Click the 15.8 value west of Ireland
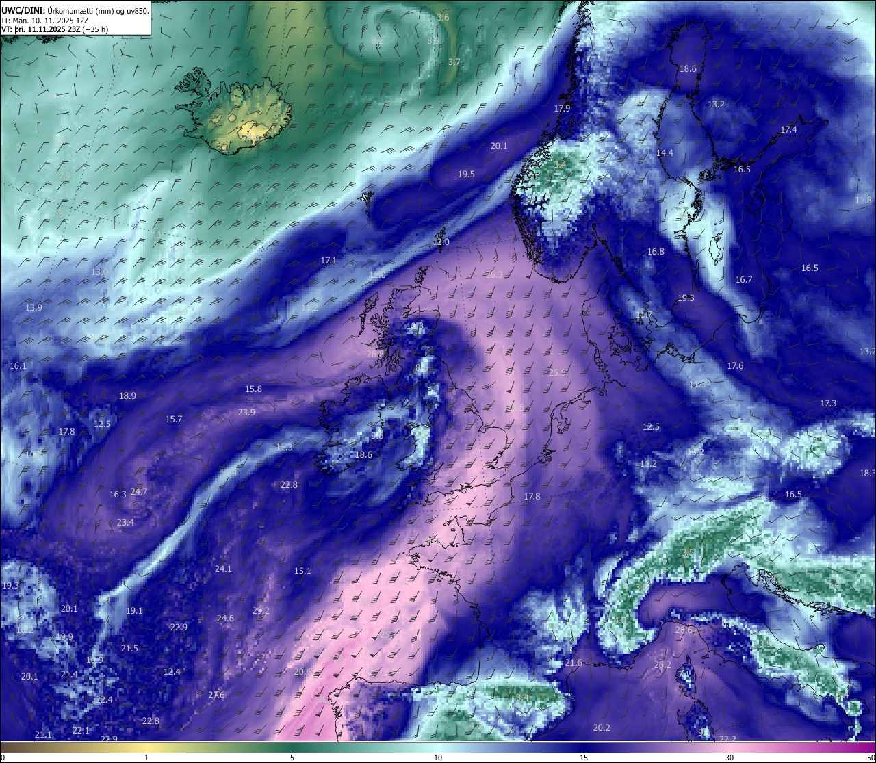 click(253, 389)
